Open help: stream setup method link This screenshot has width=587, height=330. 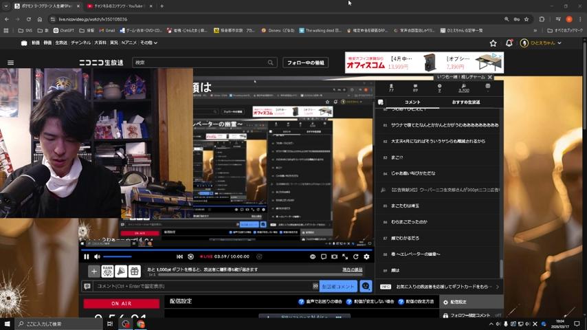pyautogui.click(x=416, y=302)
